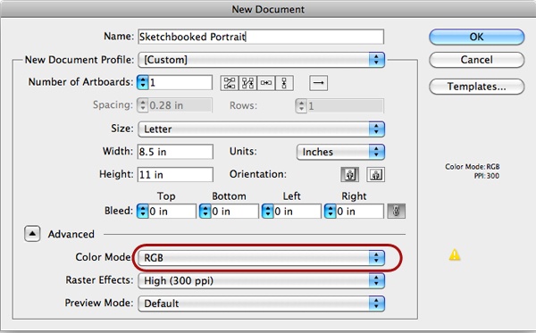Screen dimensions: 536x333
Task: Click the Templates... button
Action: pyautogui.click(x=476, y=87)
